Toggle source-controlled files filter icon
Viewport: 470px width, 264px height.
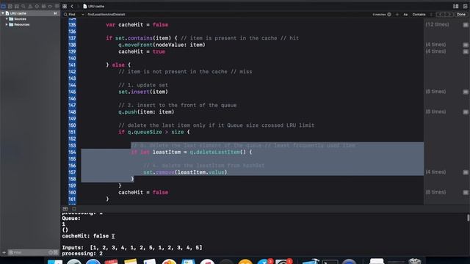[56, 252]
